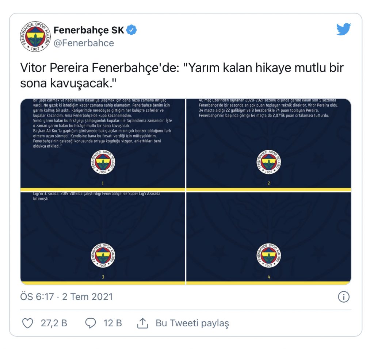The width and height of the screenshot is (374, 353).
Task: Open the fourth blank image thumbnail
Action: (268, 239)
